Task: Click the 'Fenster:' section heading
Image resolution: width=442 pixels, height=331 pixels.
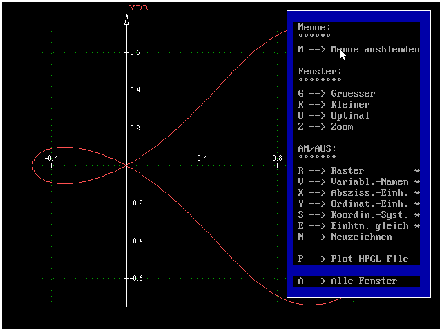Action: 320,72
